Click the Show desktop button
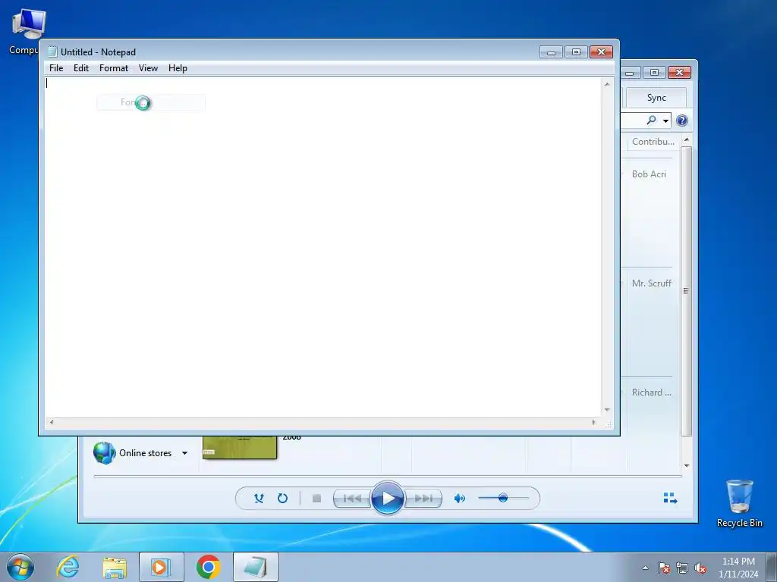The width and height of the screenshot is (777, 582). pyautogui.click(x=772, y=567)
